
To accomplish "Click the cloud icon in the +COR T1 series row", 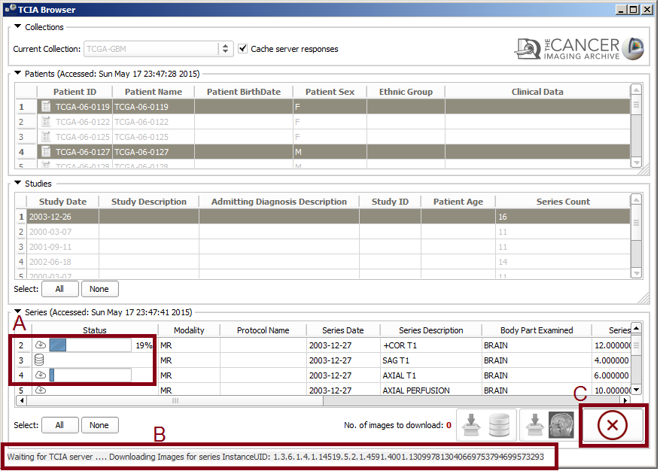I will click(41, 345).
